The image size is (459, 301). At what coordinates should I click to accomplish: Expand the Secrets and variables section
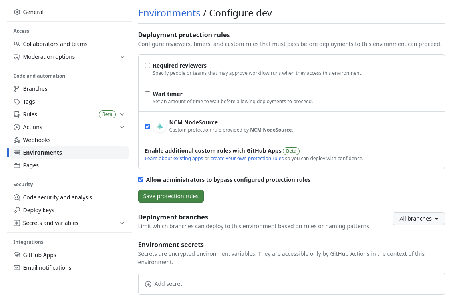point(122,223)
